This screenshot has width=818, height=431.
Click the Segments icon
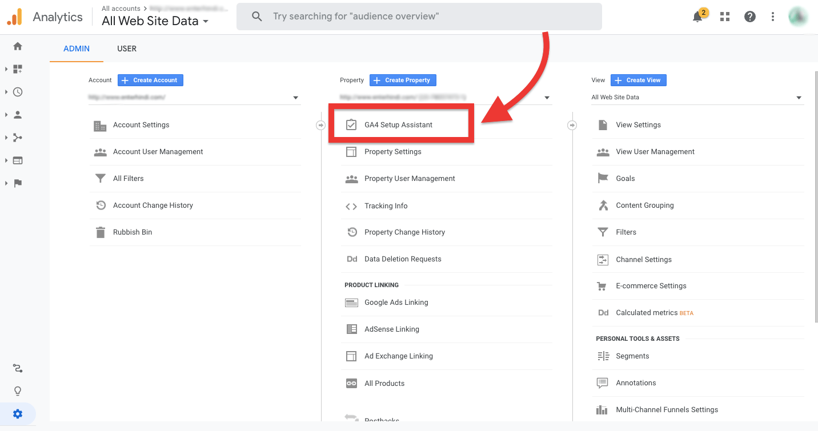tap(603, 356)
